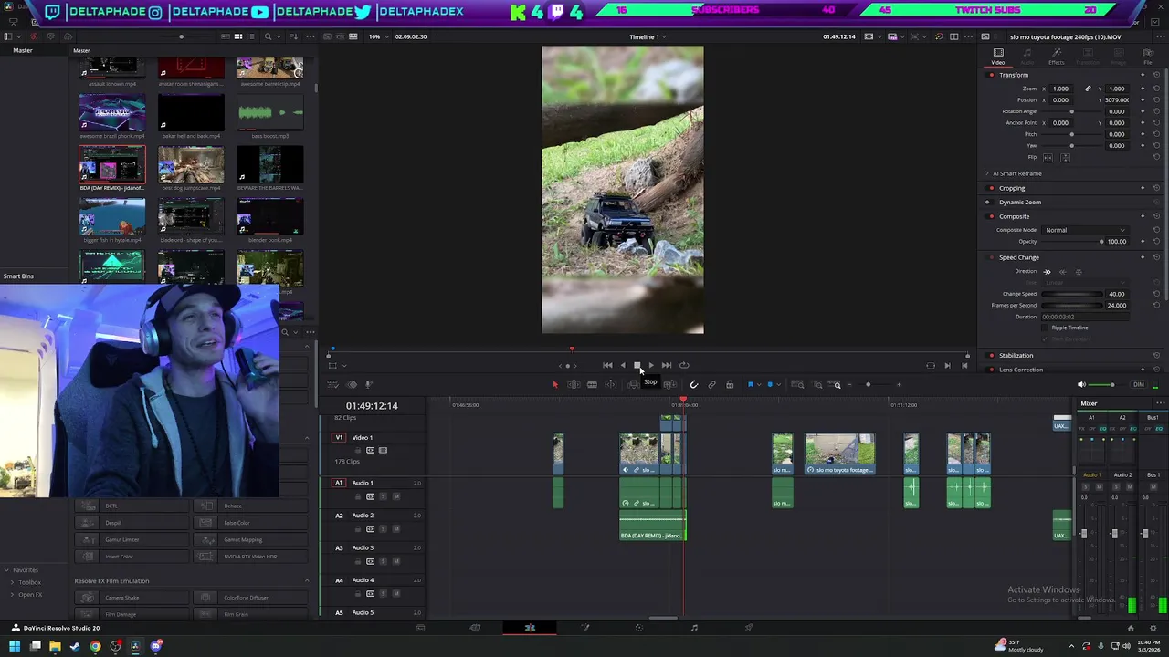1169x657 pixels.
Task: Click the Change Speed value field
Action: click(x=1117, y=294)
